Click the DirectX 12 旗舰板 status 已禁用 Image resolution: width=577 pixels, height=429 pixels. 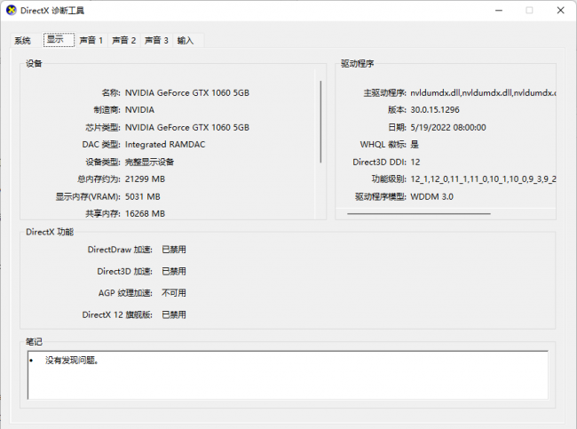click(174, 314)
